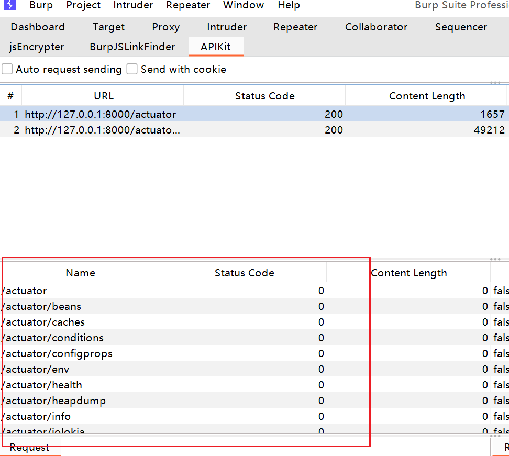Sort upper table by Content Length header
The height and width of the screenshot is (456, 509).
427,96
